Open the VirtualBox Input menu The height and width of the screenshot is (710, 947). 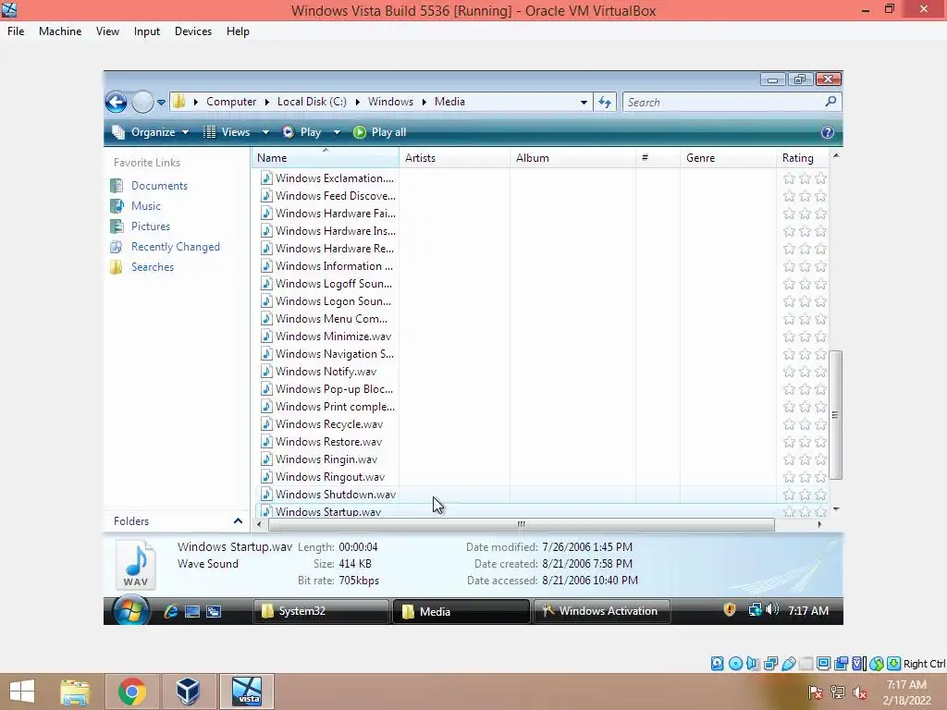(147, 31)
